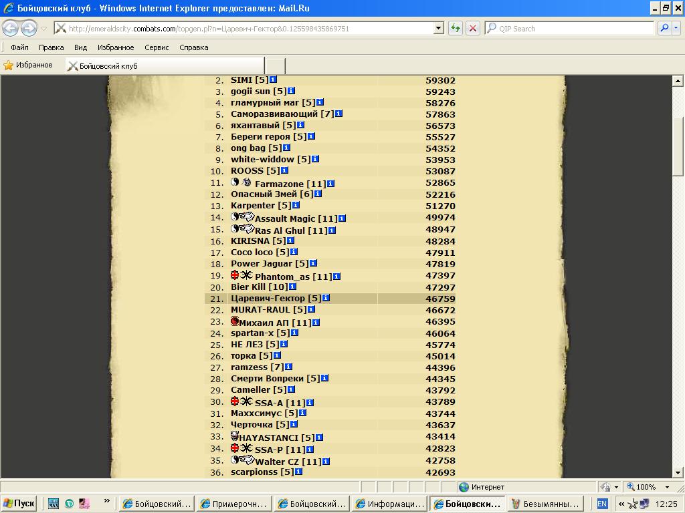Open info icon for KIRISNA
685x513 pixels.
point(290,240)
